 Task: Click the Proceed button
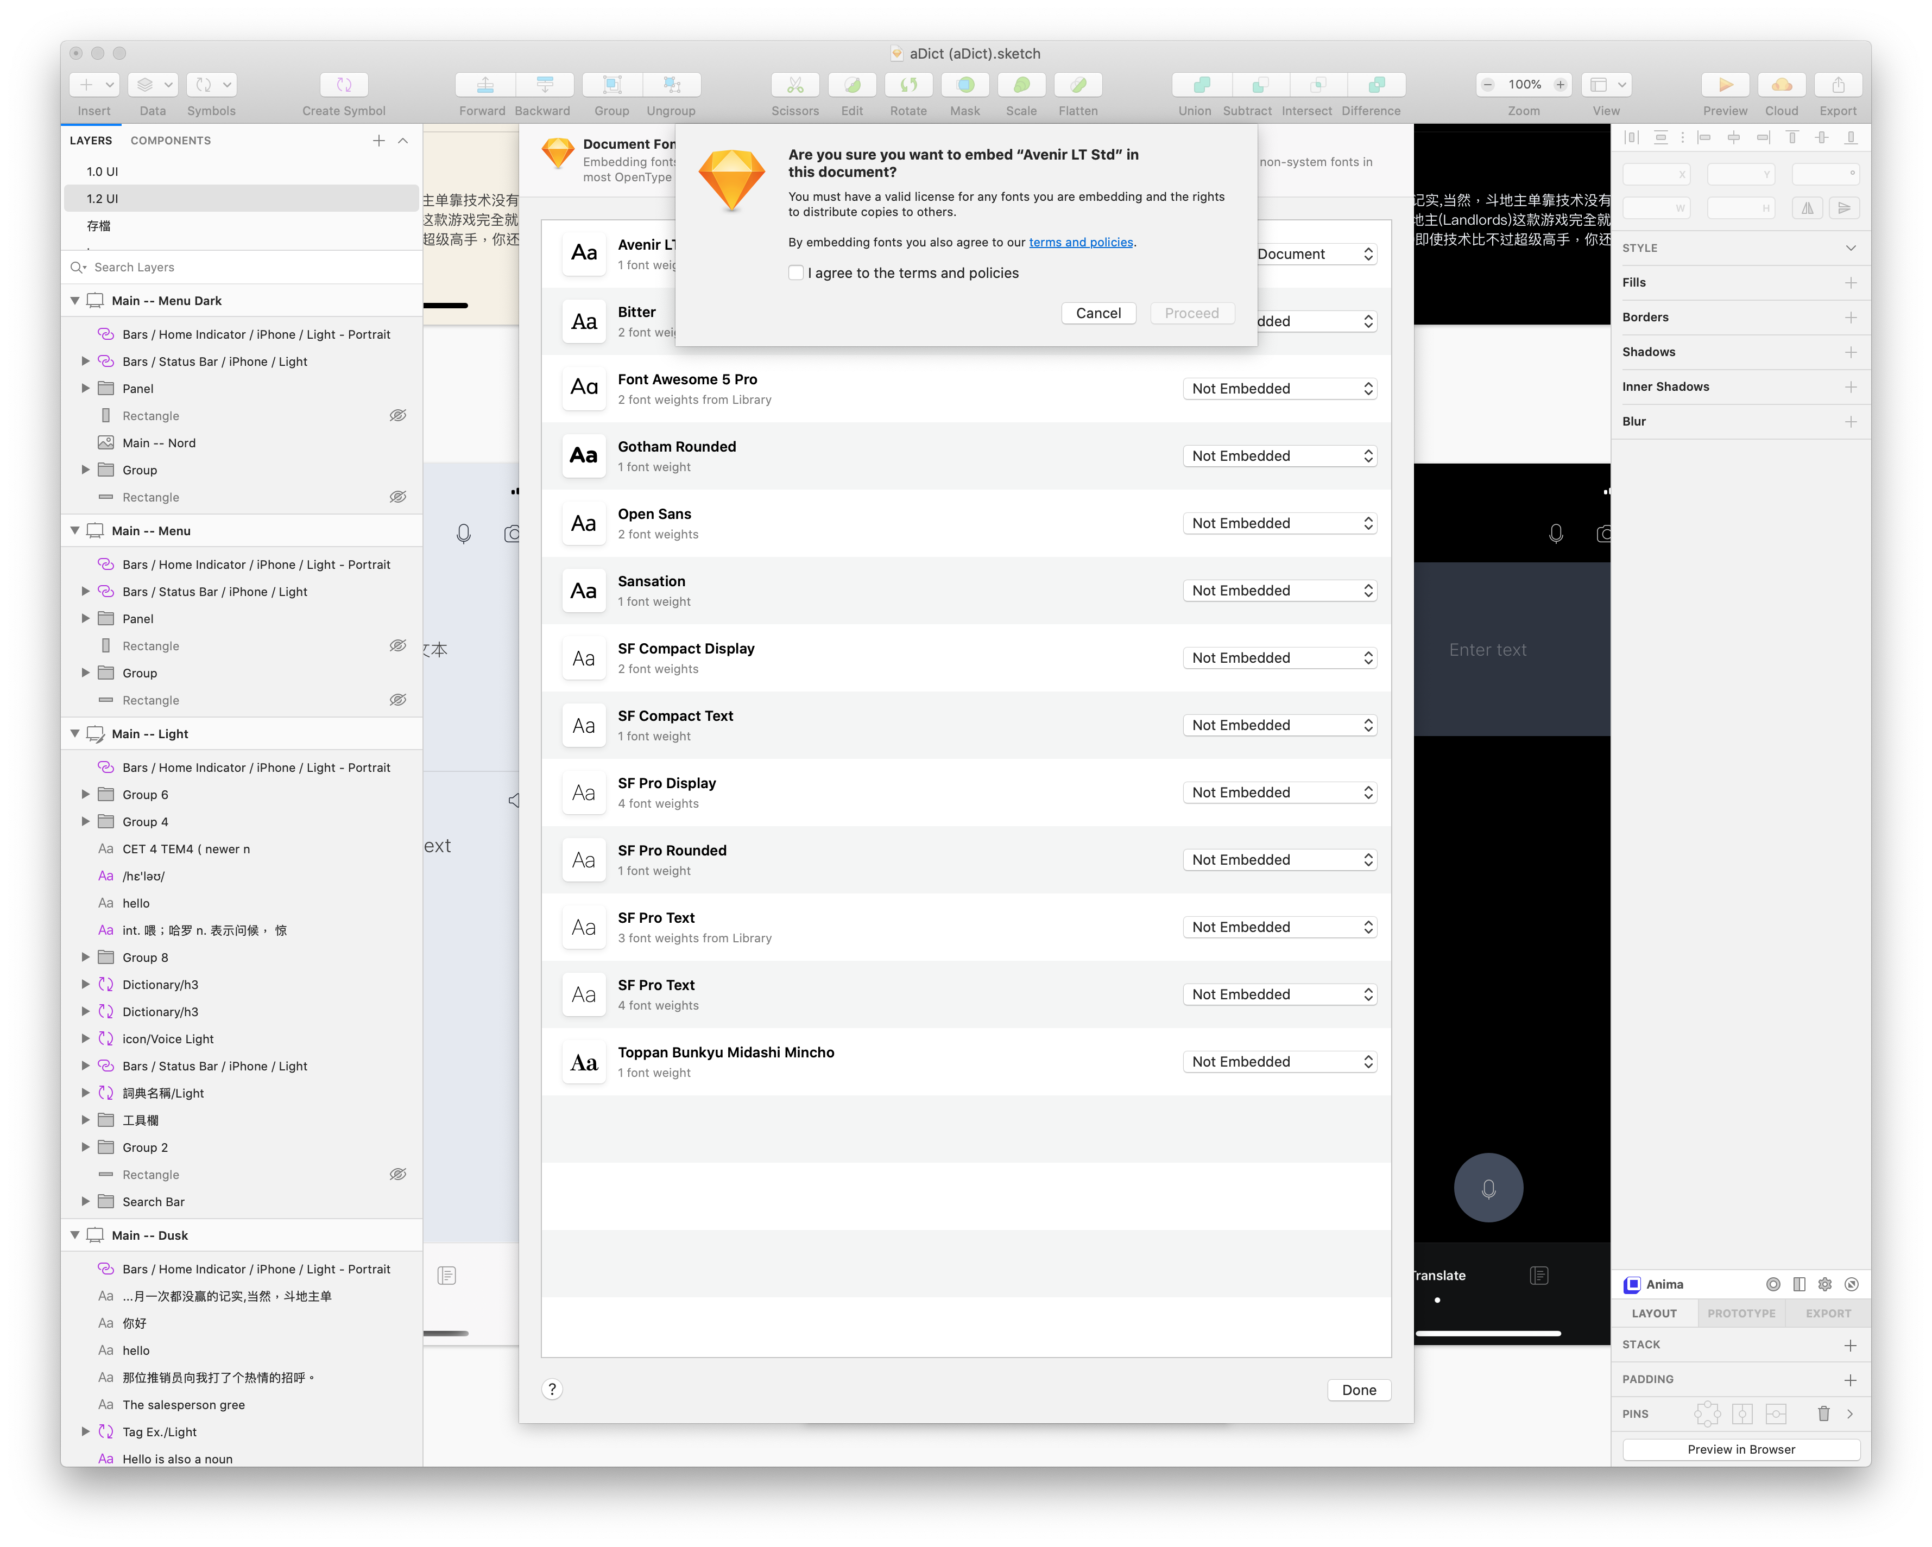coord(1192,313)
